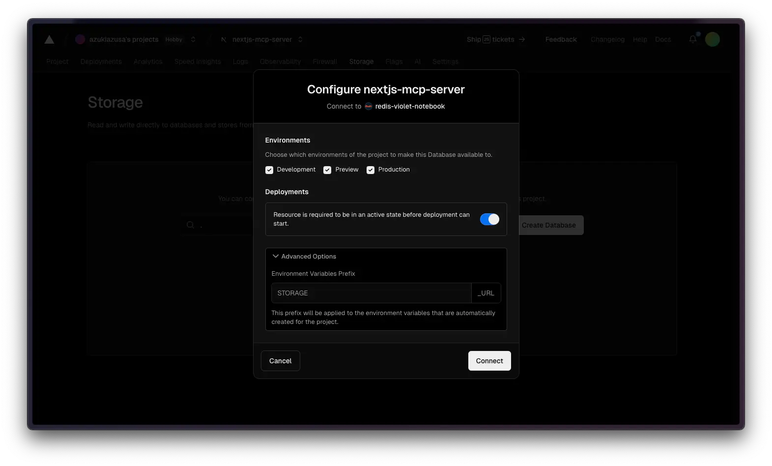The image size is (772, 466).
Task: Open the notifications bell
Action: tap(693, 39)
